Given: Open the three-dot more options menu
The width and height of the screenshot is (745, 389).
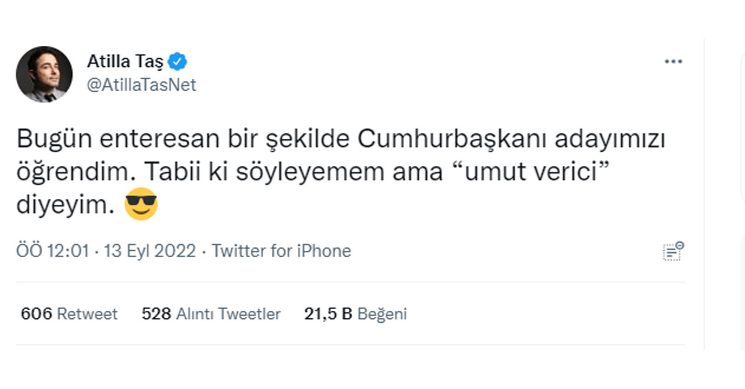Looking at the screenshot, I should pos(673,62).
